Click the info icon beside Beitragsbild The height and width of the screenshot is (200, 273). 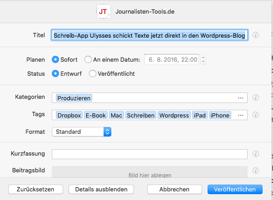(x=256, y=171)
